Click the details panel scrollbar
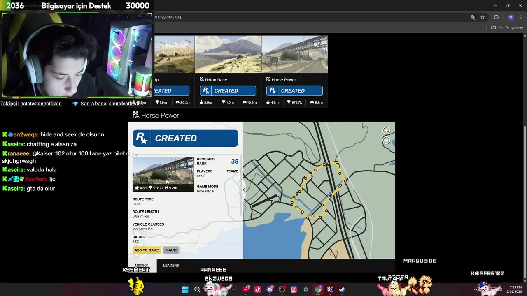The width and height of the screenshot is (527, 296). tap(241, 185)
